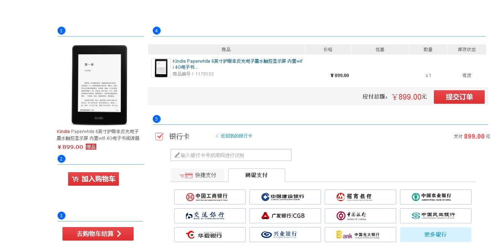Open the 网银支付 tab
Screen dimensions: 499x250
coord(256,175)
